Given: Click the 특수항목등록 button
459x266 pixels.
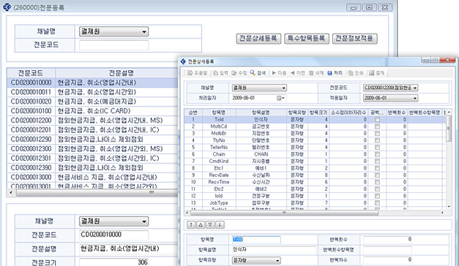Looking at the screenshot, I should (307, 38).
